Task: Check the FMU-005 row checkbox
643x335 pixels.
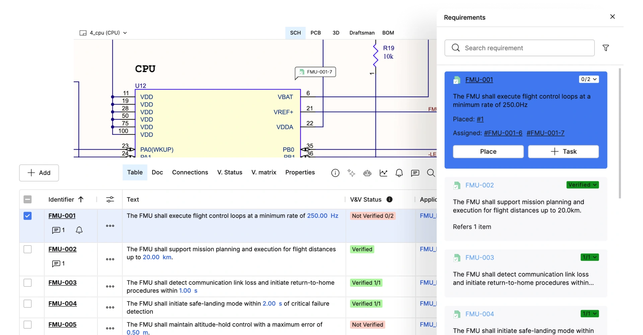Action: (x=27, y=325)
